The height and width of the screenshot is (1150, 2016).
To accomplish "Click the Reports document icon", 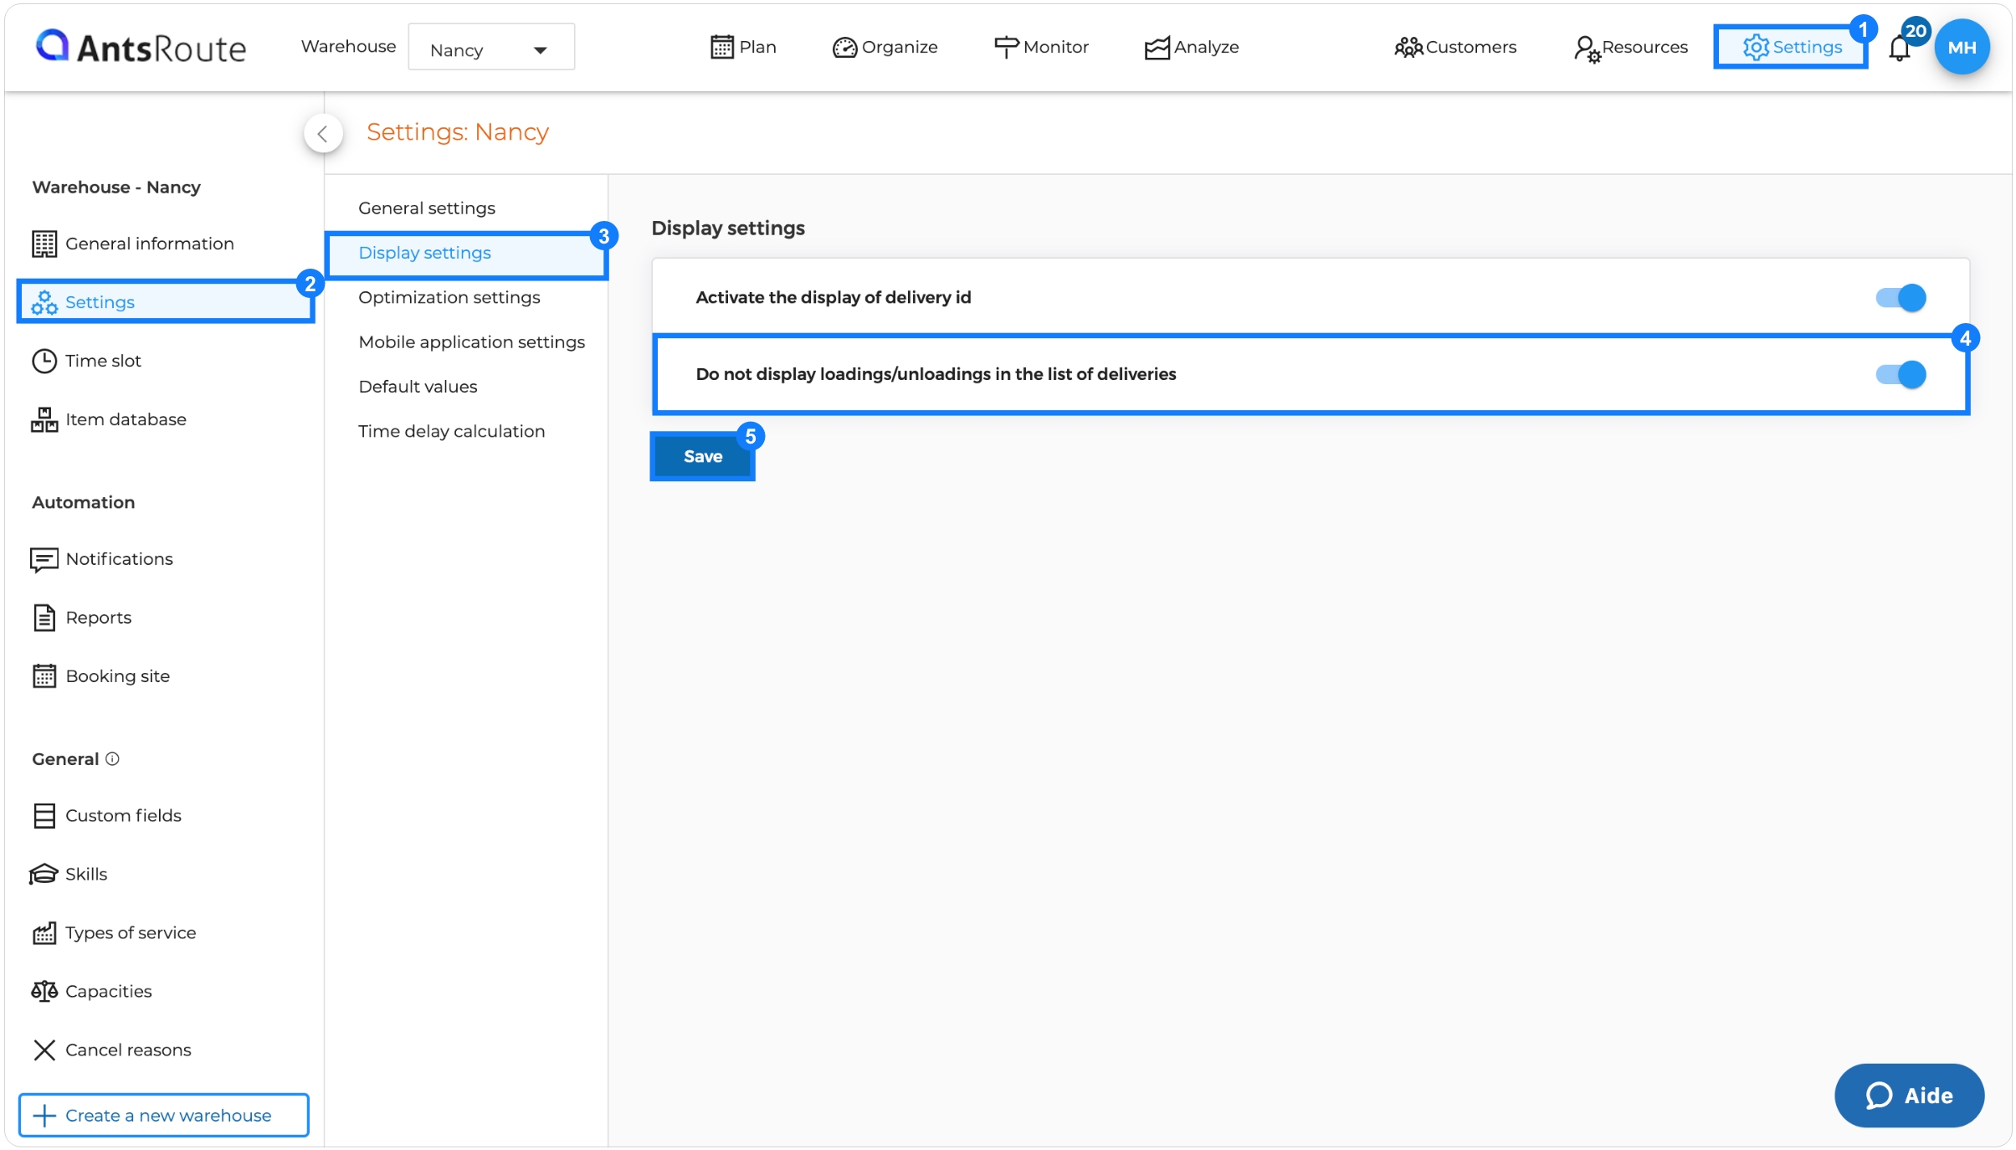I will (44, 618).
